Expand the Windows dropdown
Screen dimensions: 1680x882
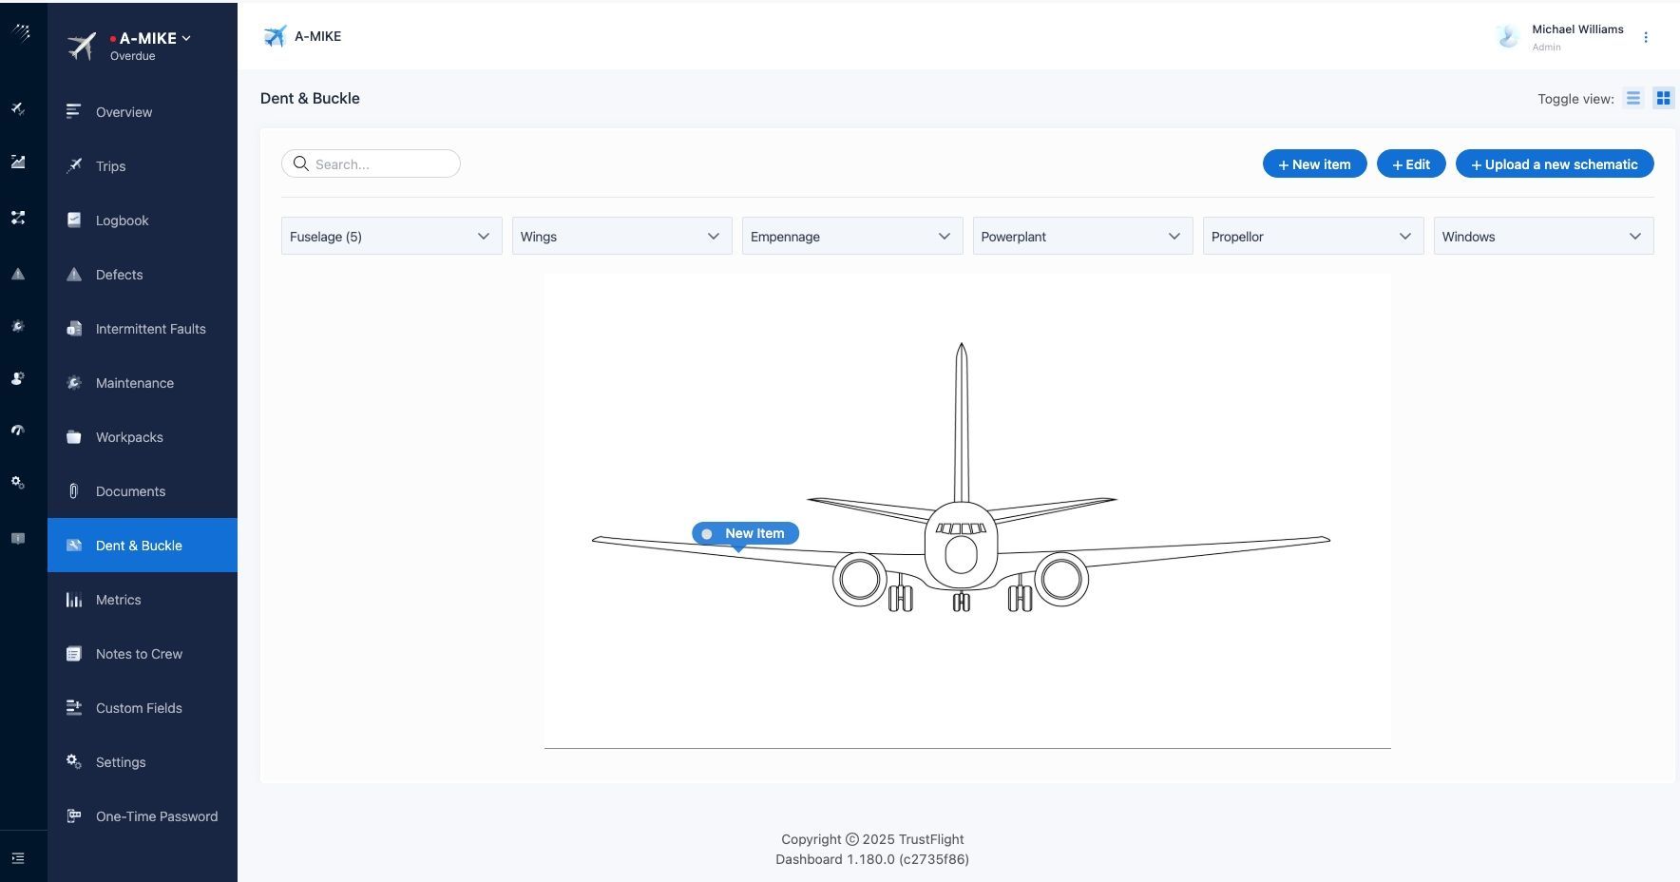coord(1544,236)
